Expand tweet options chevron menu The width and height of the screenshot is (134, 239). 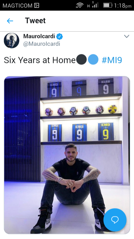(x=126, y=36)
